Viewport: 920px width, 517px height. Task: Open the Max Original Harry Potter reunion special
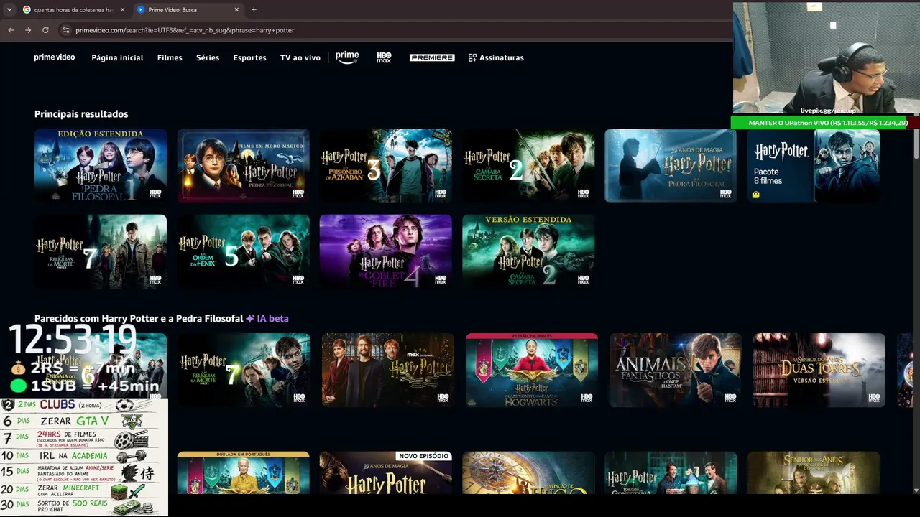click(388, 371)
